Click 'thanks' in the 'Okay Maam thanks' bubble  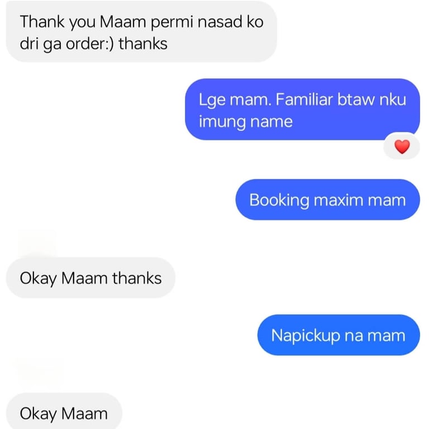pyautogui.click(x=137, y=278)
